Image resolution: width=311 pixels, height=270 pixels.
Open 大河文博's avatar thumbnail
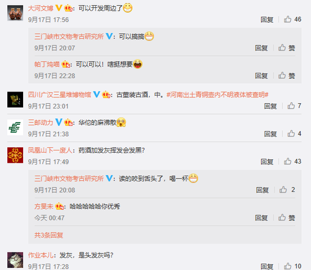pyautogui.click(x=15, y=13)
